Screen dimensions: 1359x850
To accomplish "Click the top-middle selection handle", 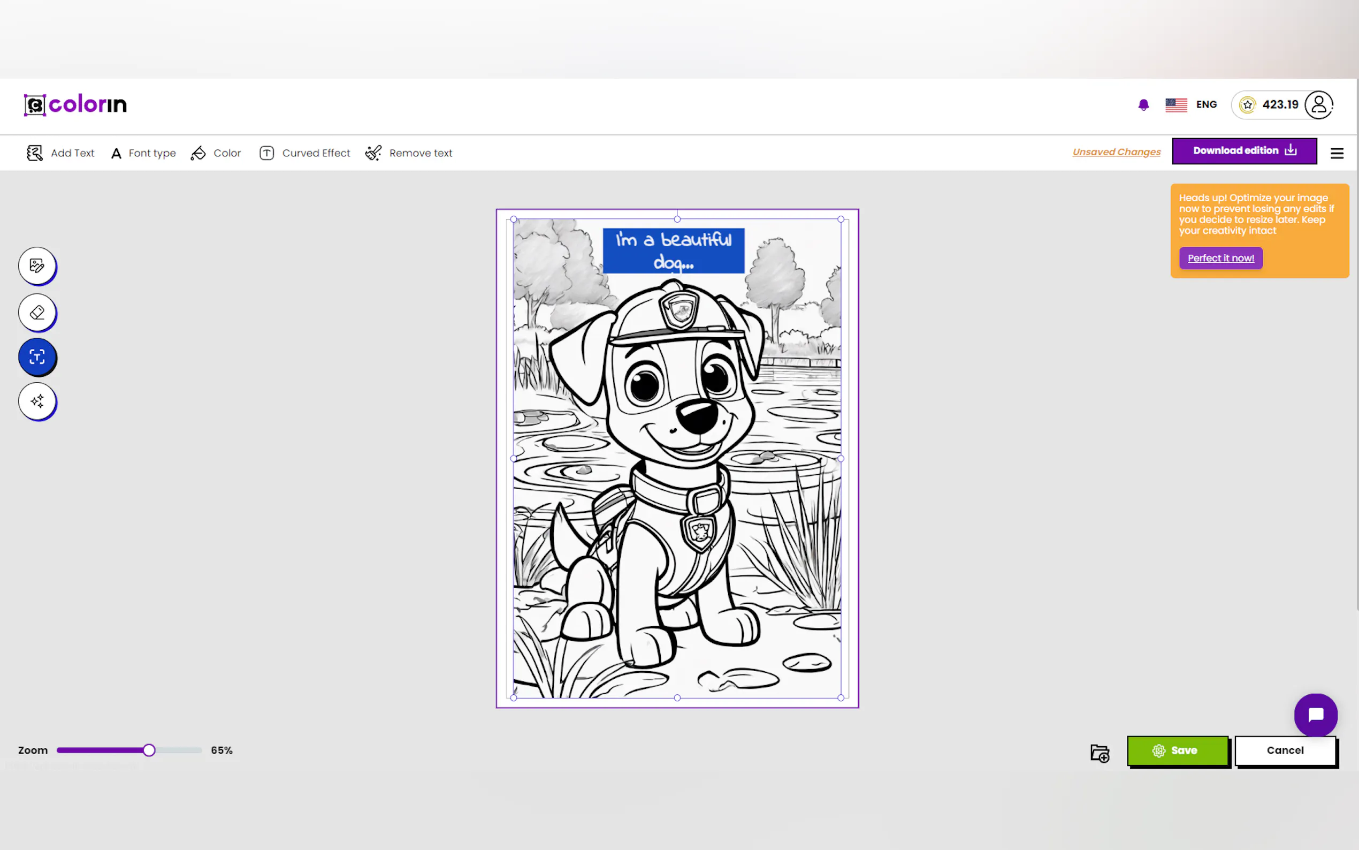I will coord(677,219).
